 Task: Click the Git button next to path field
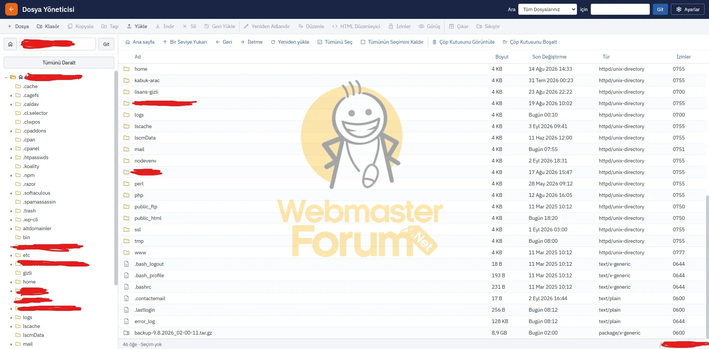coord(106,44)
